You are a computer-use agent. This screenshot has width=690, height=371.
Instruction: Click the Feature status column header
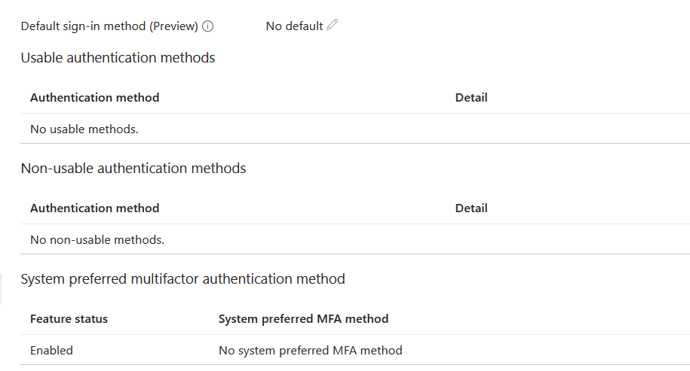tap(69, 319)
